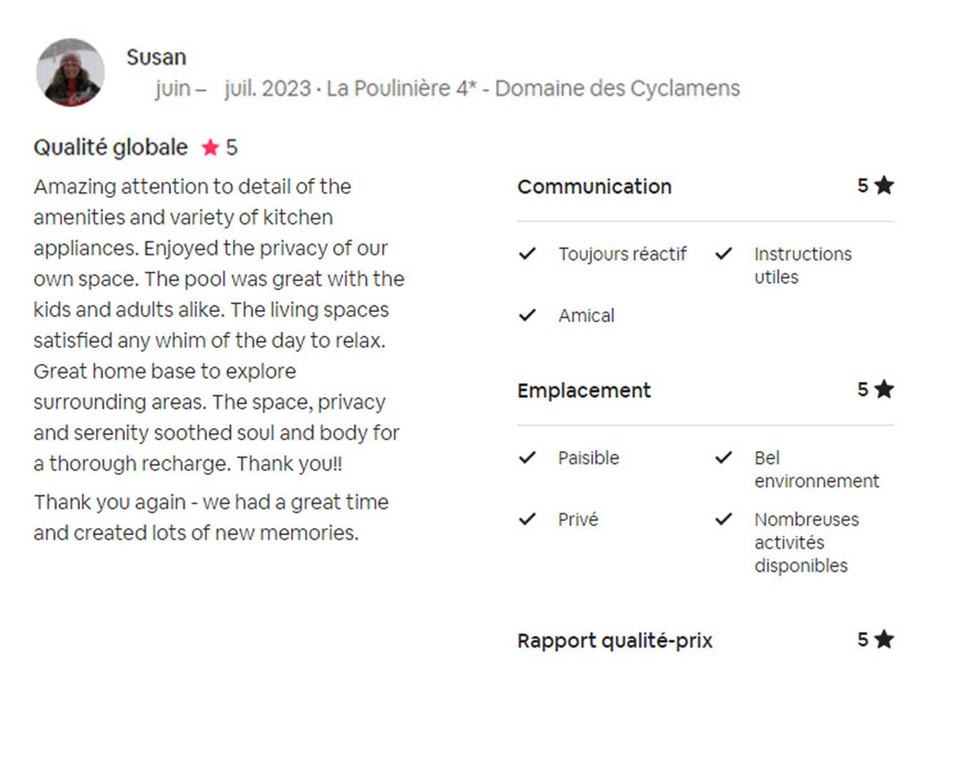965x758 pixels.
Task: Select the Rapport qualité-prix heading
Action: click(x=615, y=641)
